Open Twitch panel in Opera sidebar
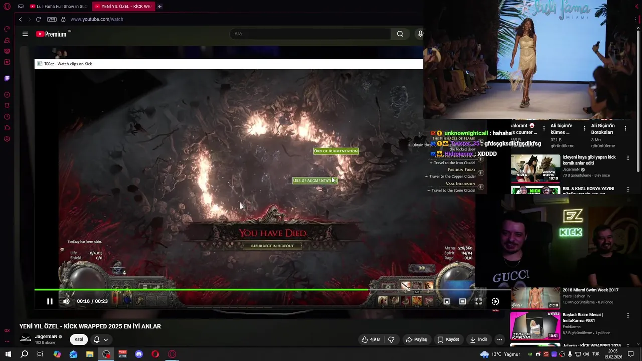This screenshot has width=642, height=361. pyautogui.click(x=7, y=78)
